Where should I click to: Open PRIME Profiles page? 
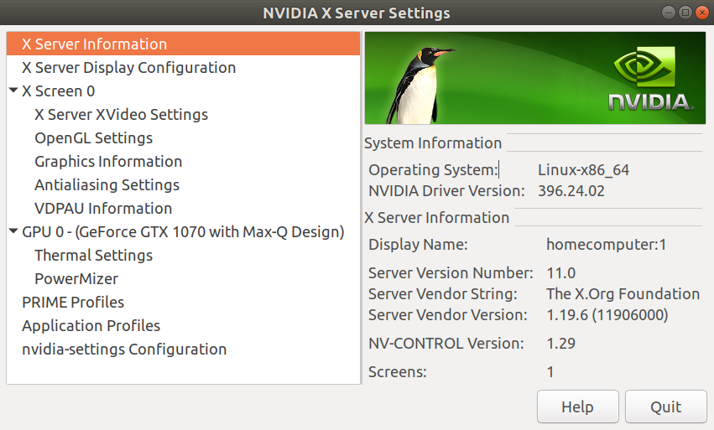click(x=73, y=302)
